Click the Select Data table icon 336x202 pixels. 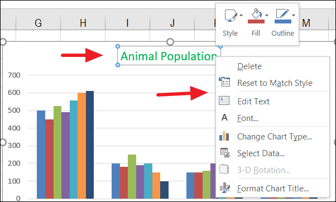[x=225, y=152]
